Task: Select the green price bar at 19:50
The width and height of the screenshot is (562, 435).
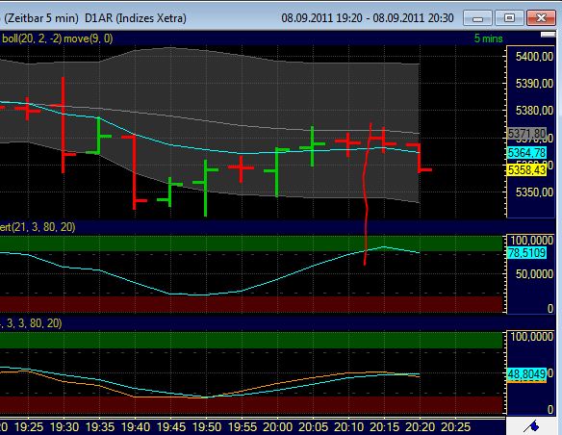Action: (206, 188)
